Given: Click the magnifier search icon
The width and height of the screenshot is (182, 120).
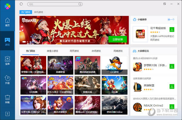Looking at the screenshot, I should point(80,4).
